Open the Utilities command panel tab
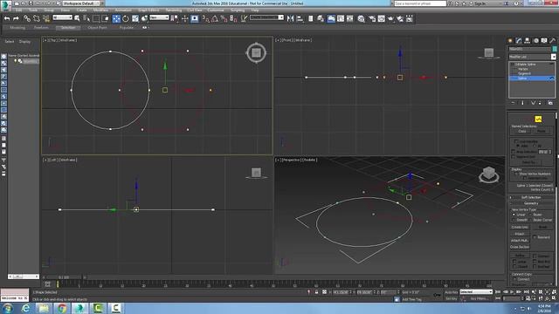 click(553, 41)
